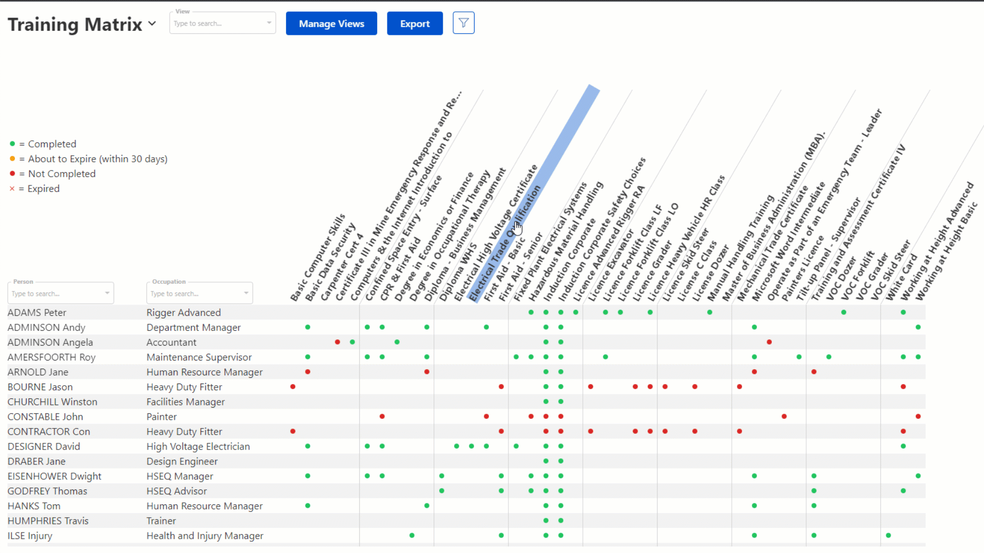Click the Export button
984x553 pixels.
(x=415, y=23)
